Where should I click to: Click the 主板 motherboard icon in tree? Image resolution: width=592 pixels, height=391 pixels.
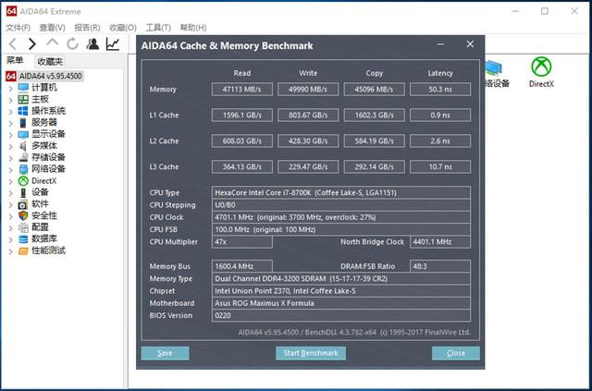(23, 99)
